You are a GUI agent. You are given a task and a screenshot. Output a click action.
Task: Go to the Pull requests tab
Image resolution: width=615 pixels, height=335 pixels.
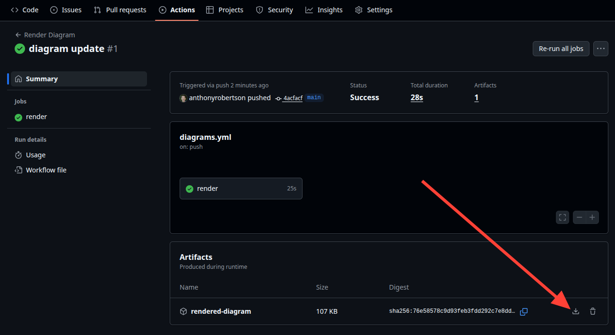(x=120, y=10)
